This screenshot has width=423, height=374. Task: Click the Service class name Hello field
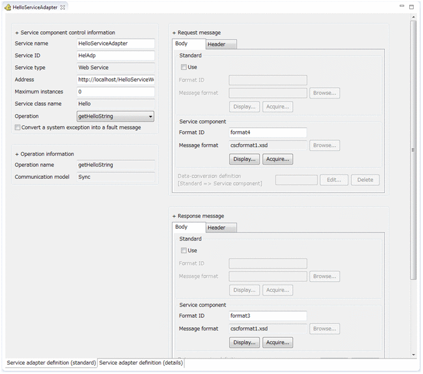click(x=116, y=104)
